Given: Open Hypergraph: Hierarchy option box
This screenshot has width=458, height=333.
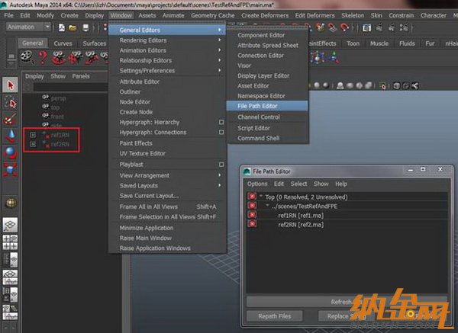Looking at the screenshot, I should [221, 122].
